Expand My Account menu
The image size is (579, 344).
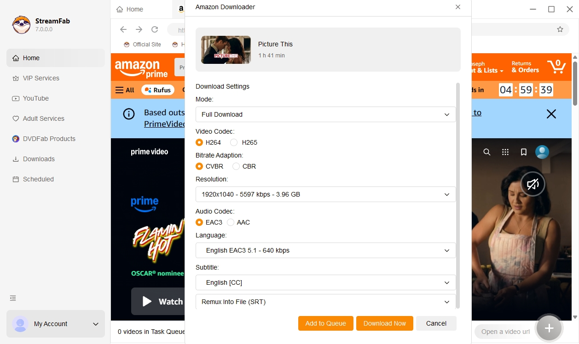point(55,324)
